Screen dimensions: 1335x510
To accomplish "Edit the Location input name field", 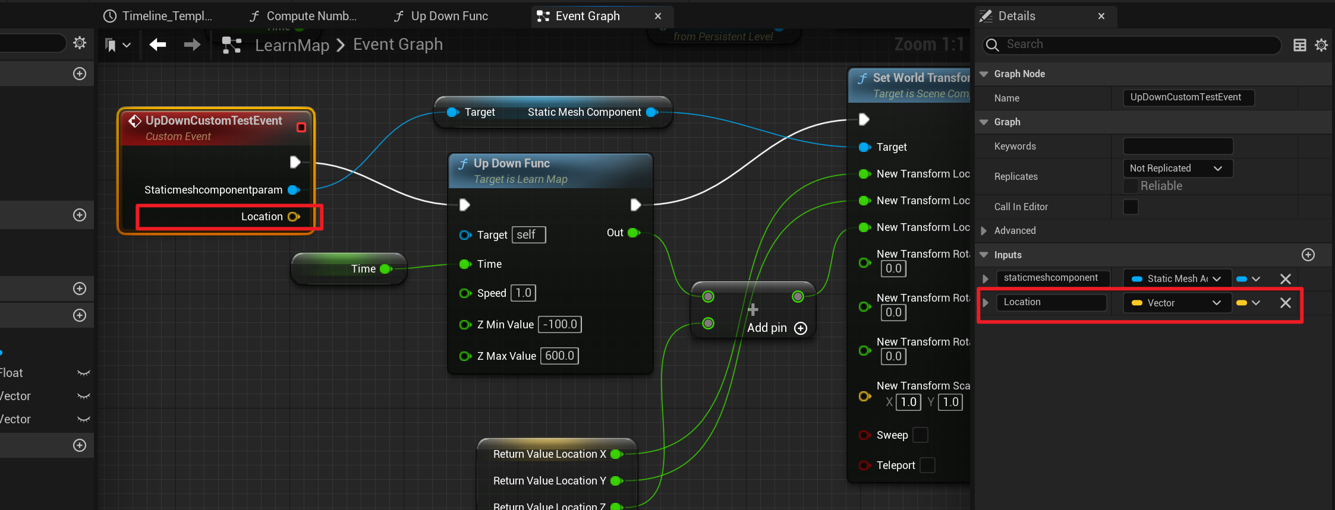I will pos(1051,302).
